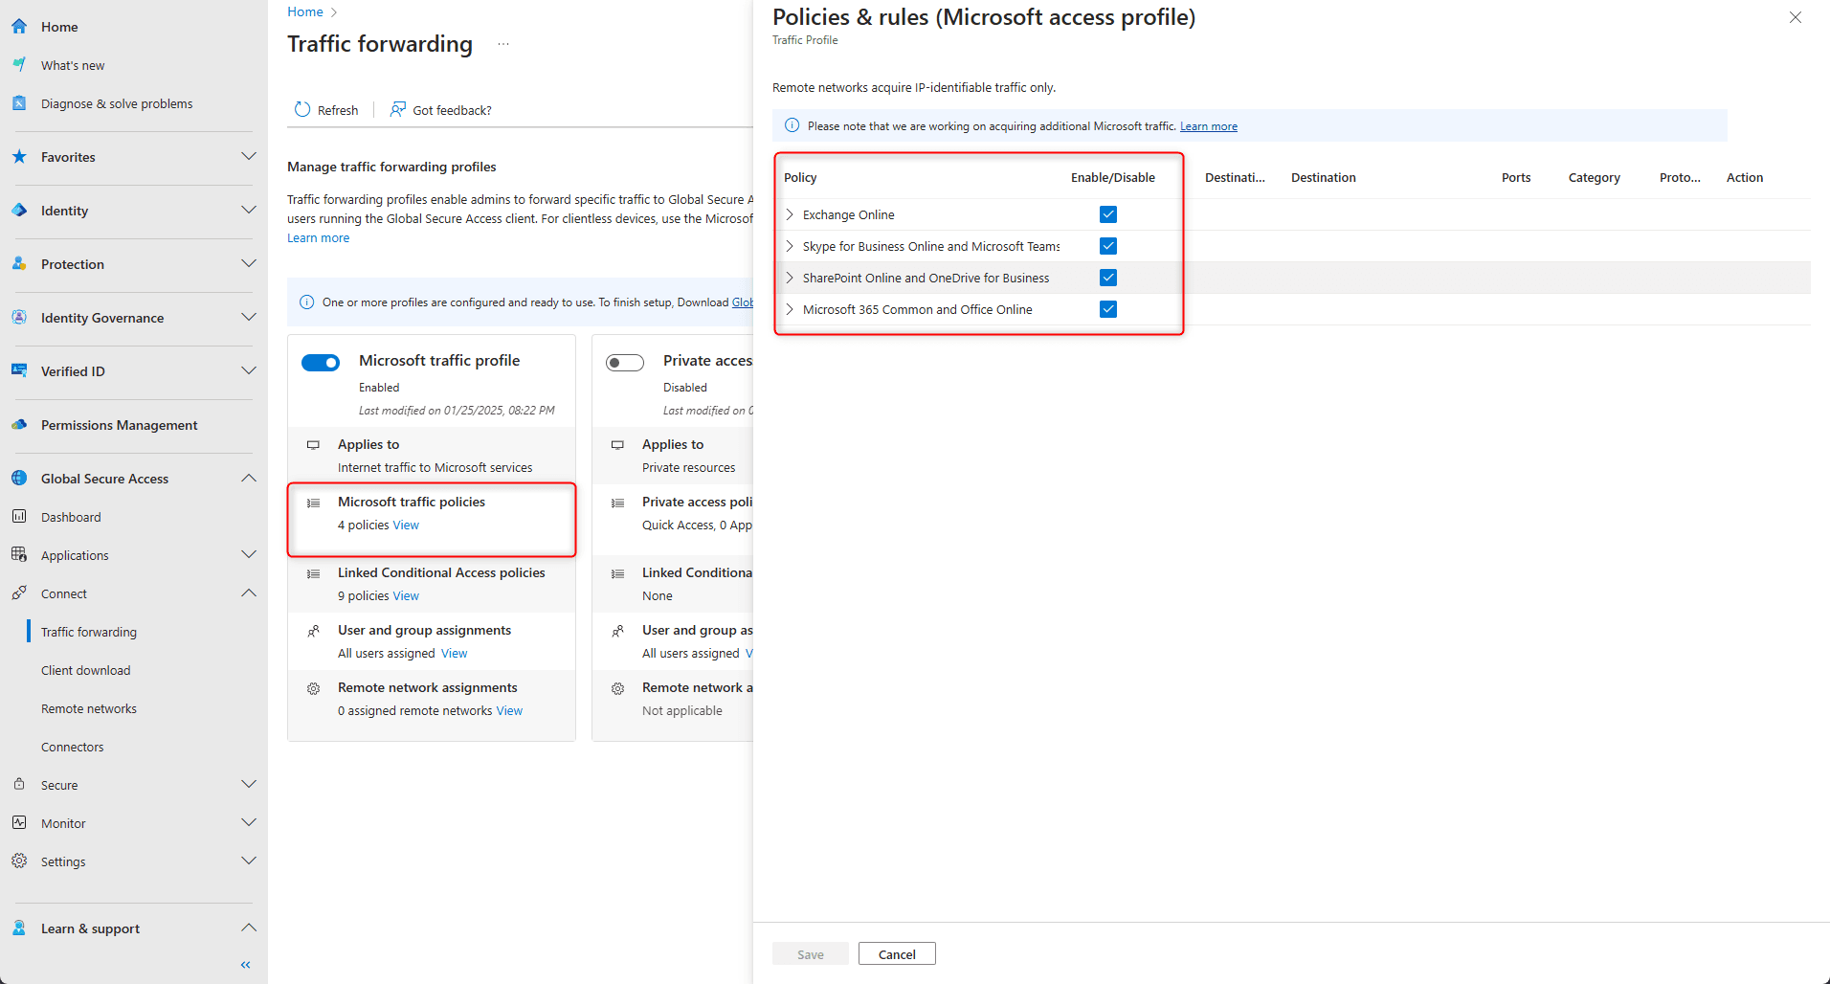Expand the Exchange Online policy row
This screenshot has height=984, width=1830.
(790, 214)
